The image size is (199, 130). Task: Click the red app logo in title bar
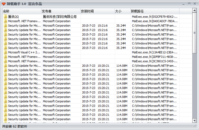[4, 4]
